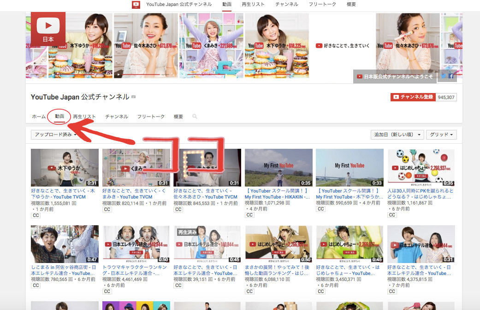
Task: Open くまみき YouTube TVCM title link
Action: coord(134,194)
